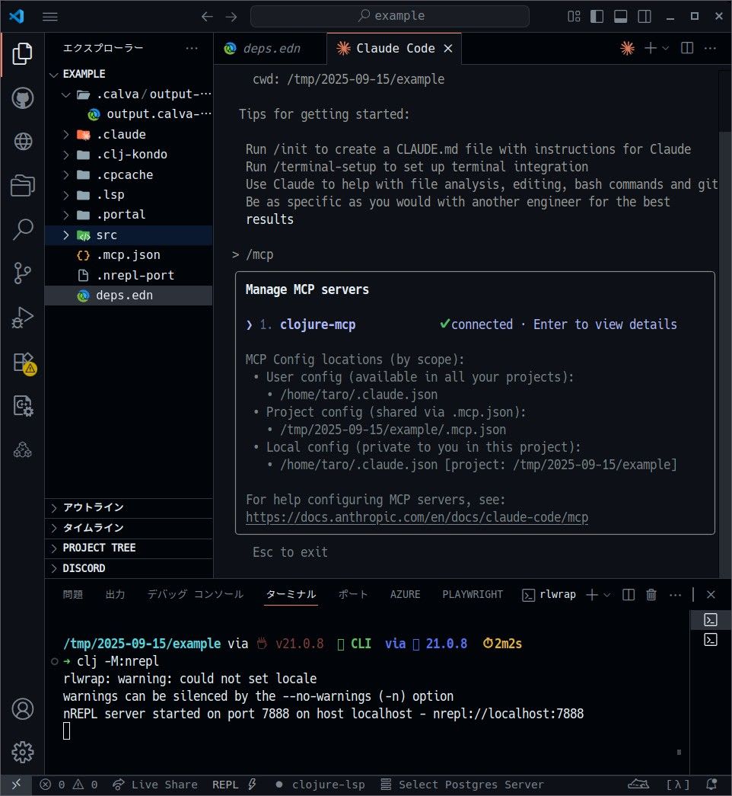732x796 pixels.
Task: Select the Claude Code editor tab
Action: 395,48
